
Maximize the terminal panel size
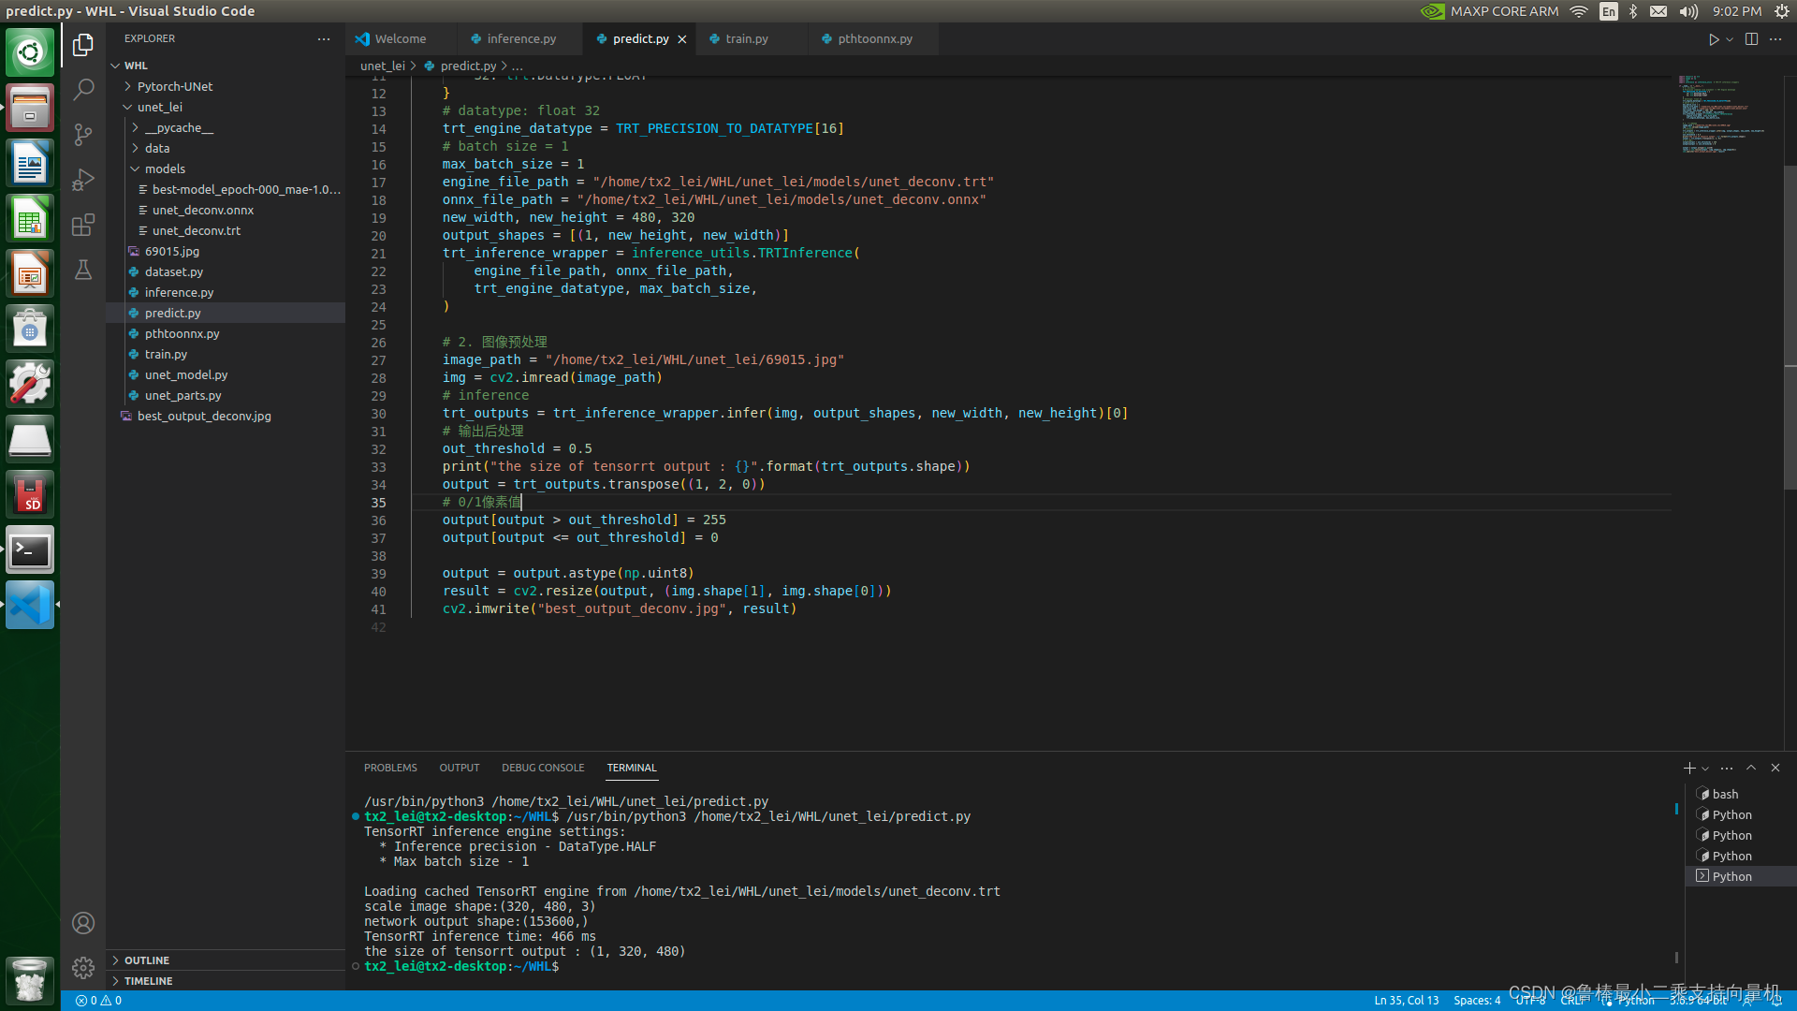coord(1751,768)
